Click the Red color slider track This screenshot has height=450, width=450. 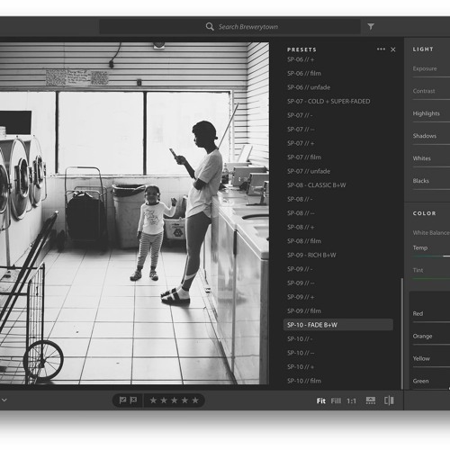(x=431, y=322)
